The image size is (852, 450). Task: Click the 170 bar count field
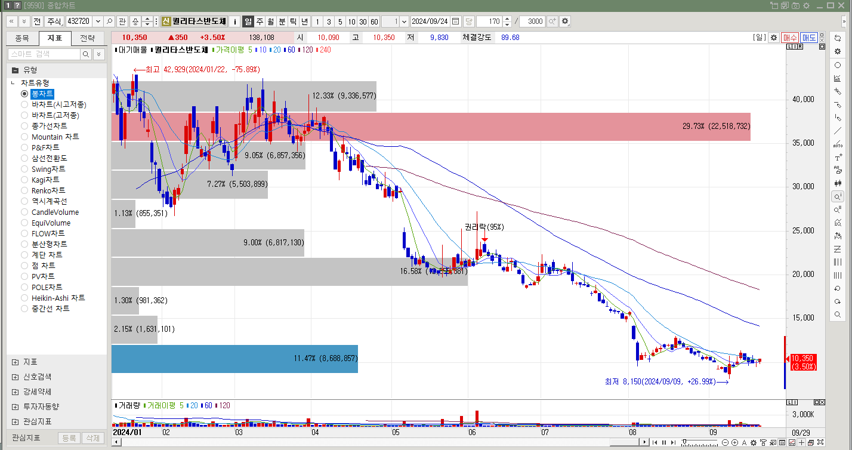(x=489, y=21)
